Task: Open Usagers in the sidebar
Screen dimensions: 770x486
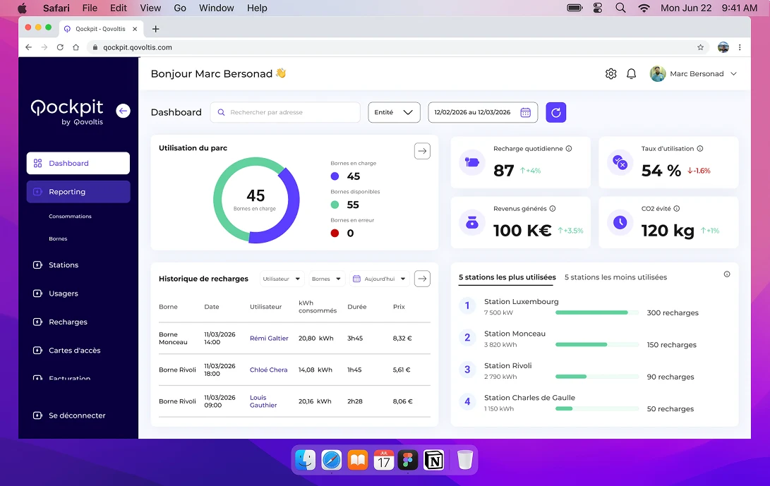Action: [64, 293]
